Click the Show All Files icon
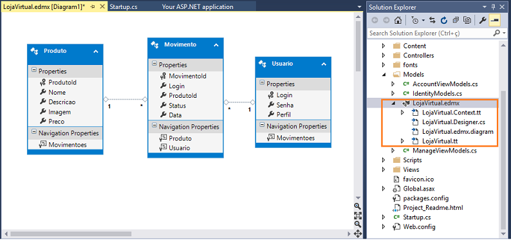 point(468,21)
